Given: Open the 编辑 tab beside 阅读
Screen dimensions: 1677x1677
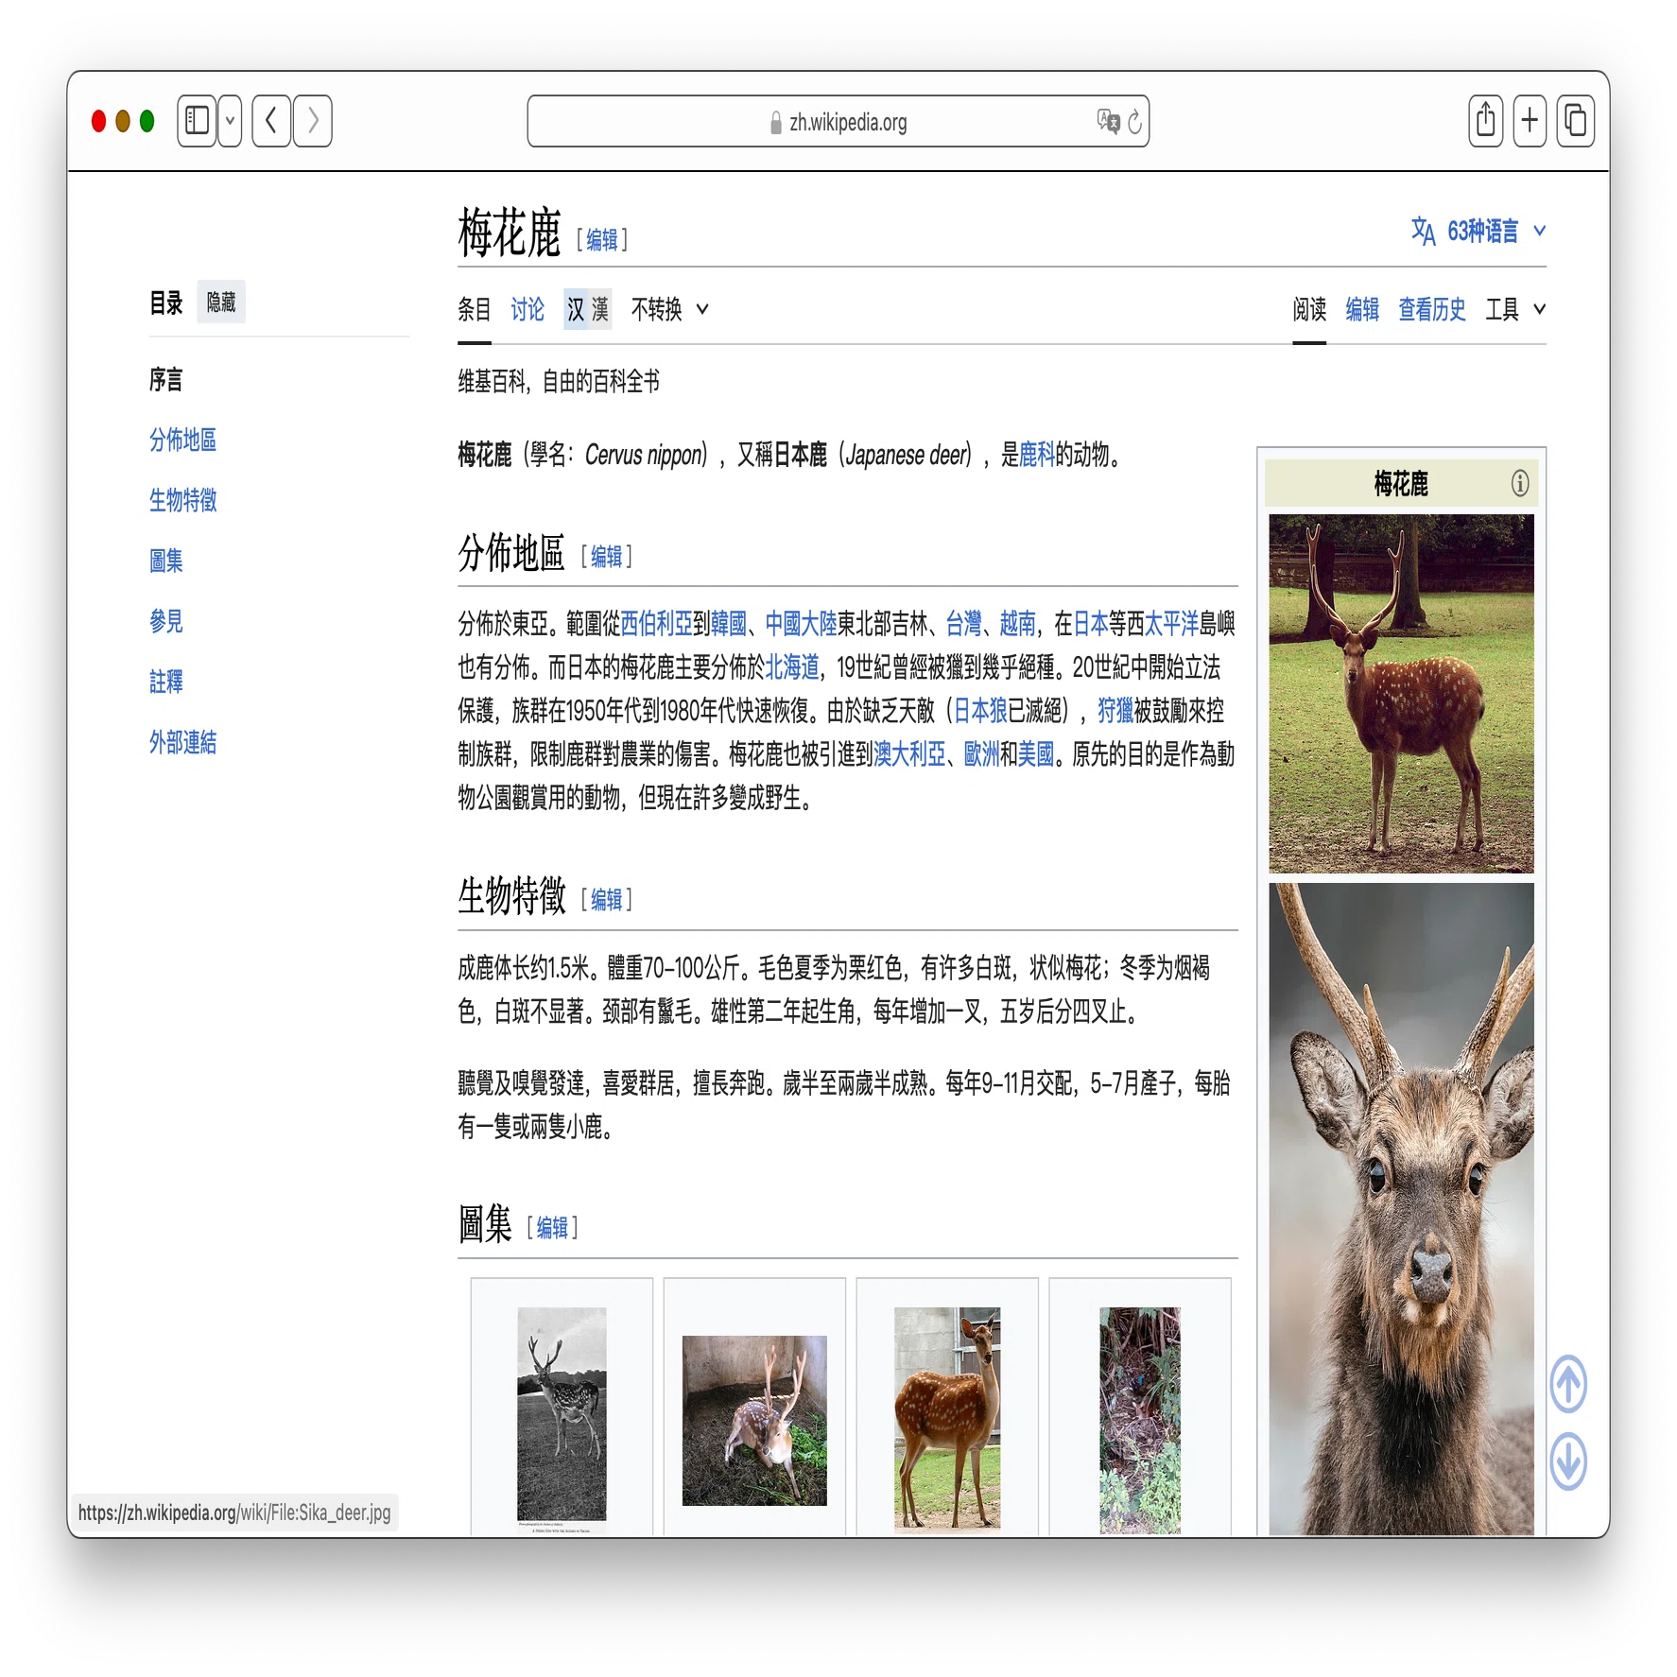Looking at the screenshot, I should 1362,309.
